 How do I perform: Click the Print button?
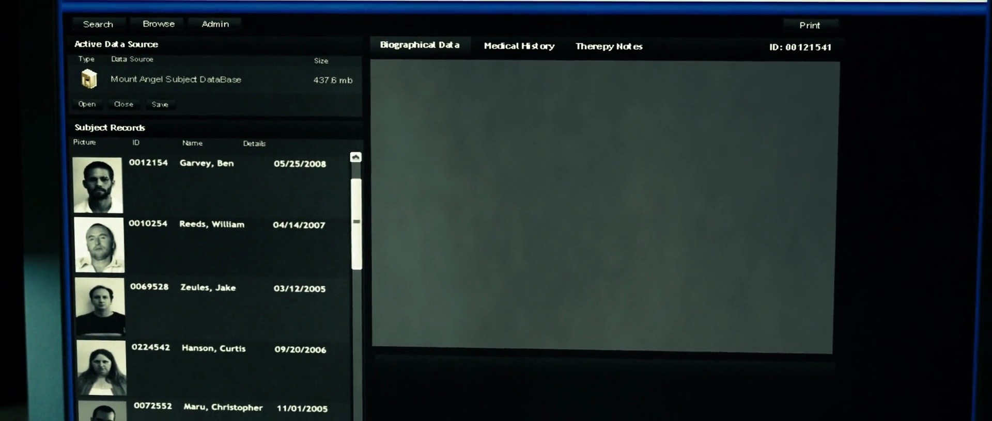[x=810, y=25]
